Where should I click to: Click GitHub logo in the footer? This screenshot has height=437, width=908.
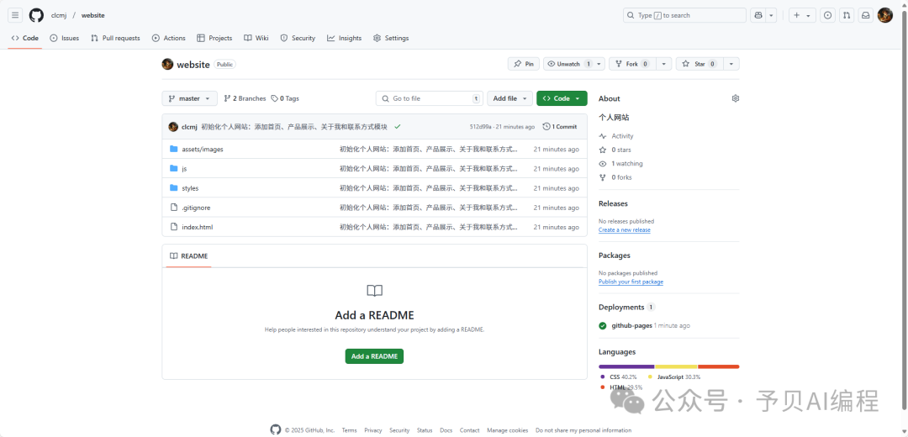(276, 429)
